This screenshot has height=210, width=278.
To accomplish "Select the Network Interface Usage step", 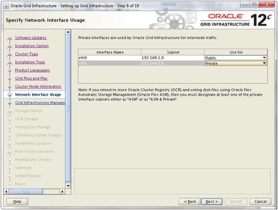I will [38, 95].
